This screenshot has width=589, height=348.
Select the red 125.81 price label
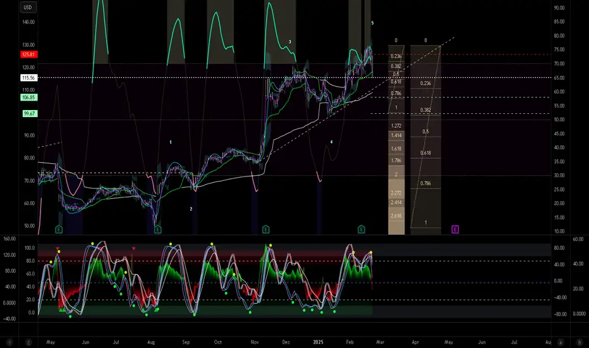[x=28, y=54]
